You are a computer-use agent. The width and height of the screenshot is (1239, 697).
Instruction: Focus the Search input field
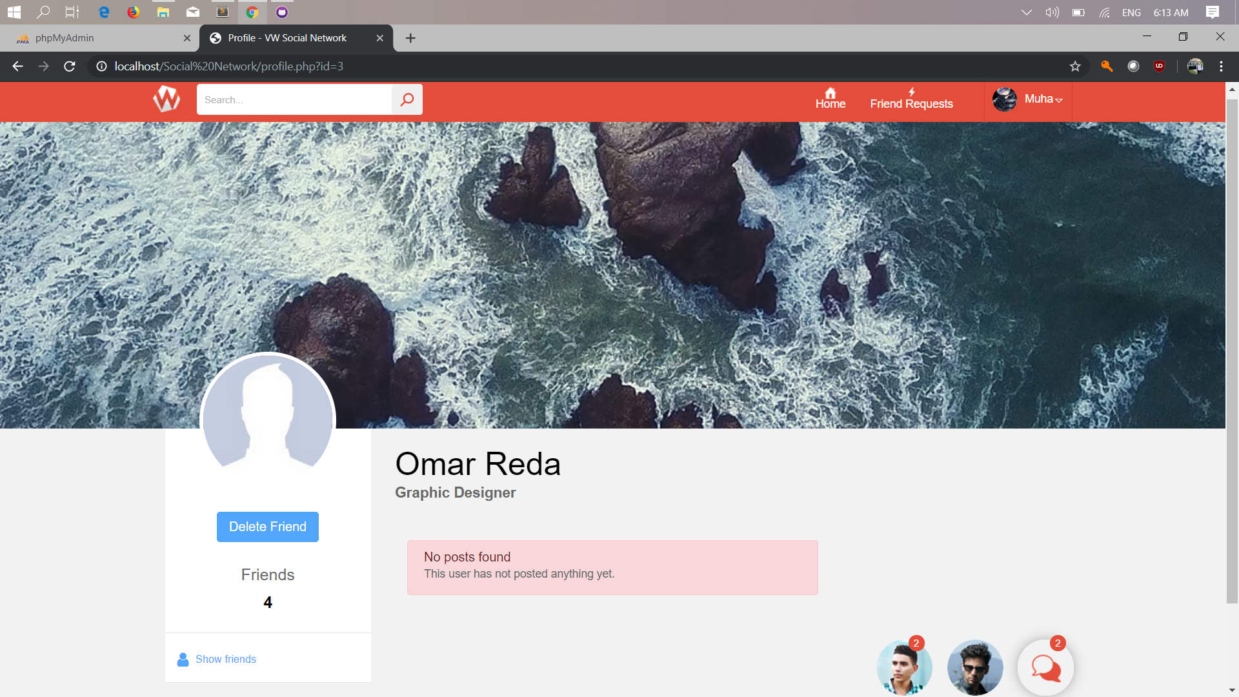tap(294, 99)
